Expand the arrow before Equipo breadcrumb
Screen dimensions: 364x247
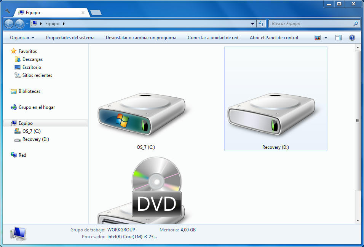(41, 24)
